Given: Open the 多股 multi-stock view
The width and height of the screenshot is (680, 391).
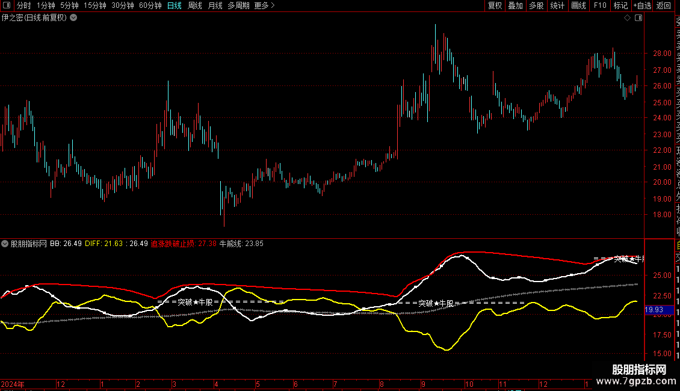Looking at the screenshot, I should pos(536,5).
